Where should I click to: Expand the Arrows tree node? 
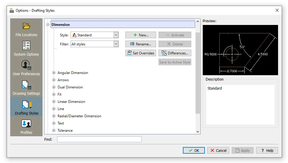click(54, 80)
